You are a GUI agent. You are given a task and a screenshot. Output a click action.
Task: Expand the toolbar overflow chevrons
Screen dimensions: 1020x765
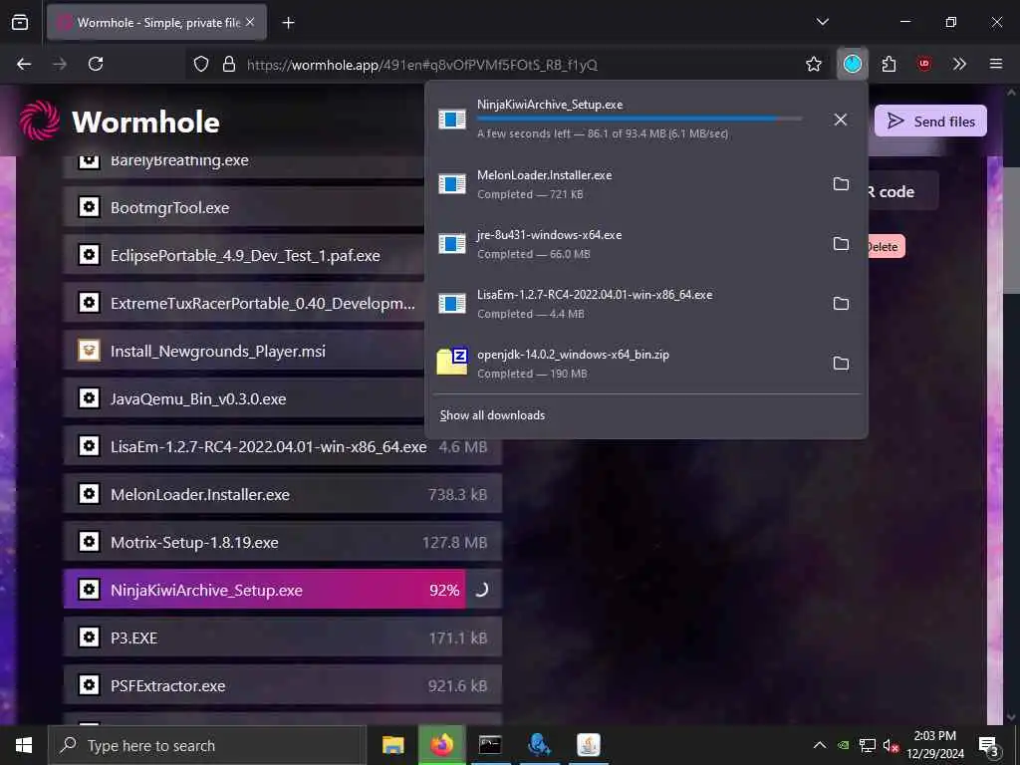pos(959,64)
